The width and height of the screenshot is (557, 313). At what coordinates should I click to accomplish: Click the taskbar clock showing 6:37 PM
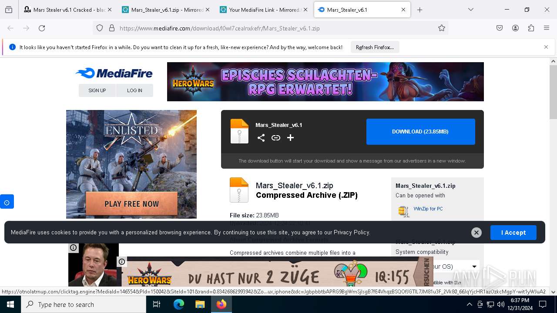pyautogui.click(x=520, y=304)
